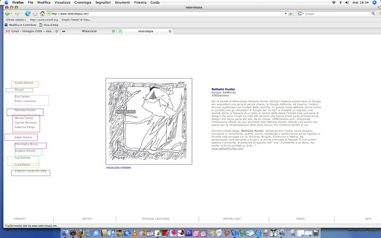The height and width of the screenshot is (238, 381).
Task: Open forward-history dropdown arrow next to Forward
Action: (x=21, y=14)
